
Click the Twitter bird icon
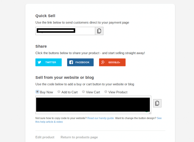pyautogui.click(x=39, y=62)
